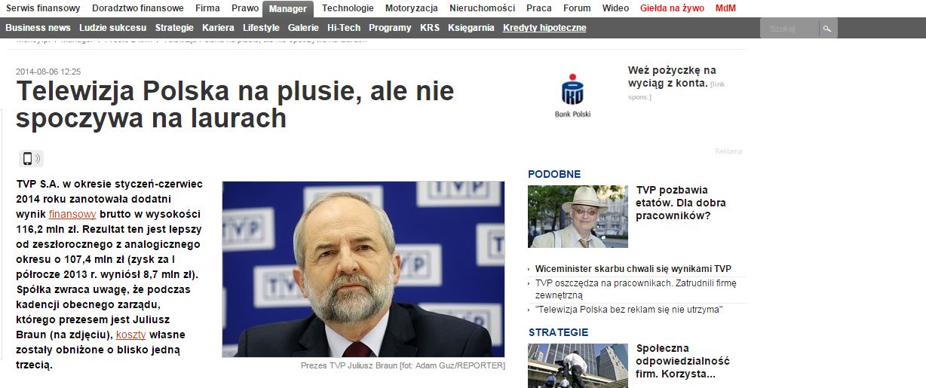Open the Manager tab in top navigation

point(288,9)
